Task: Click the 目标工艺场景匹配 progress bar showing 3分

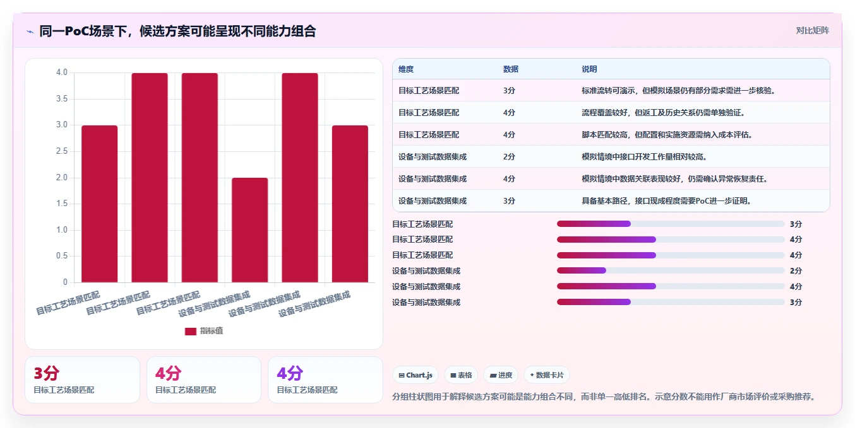Action: point(671,224)
